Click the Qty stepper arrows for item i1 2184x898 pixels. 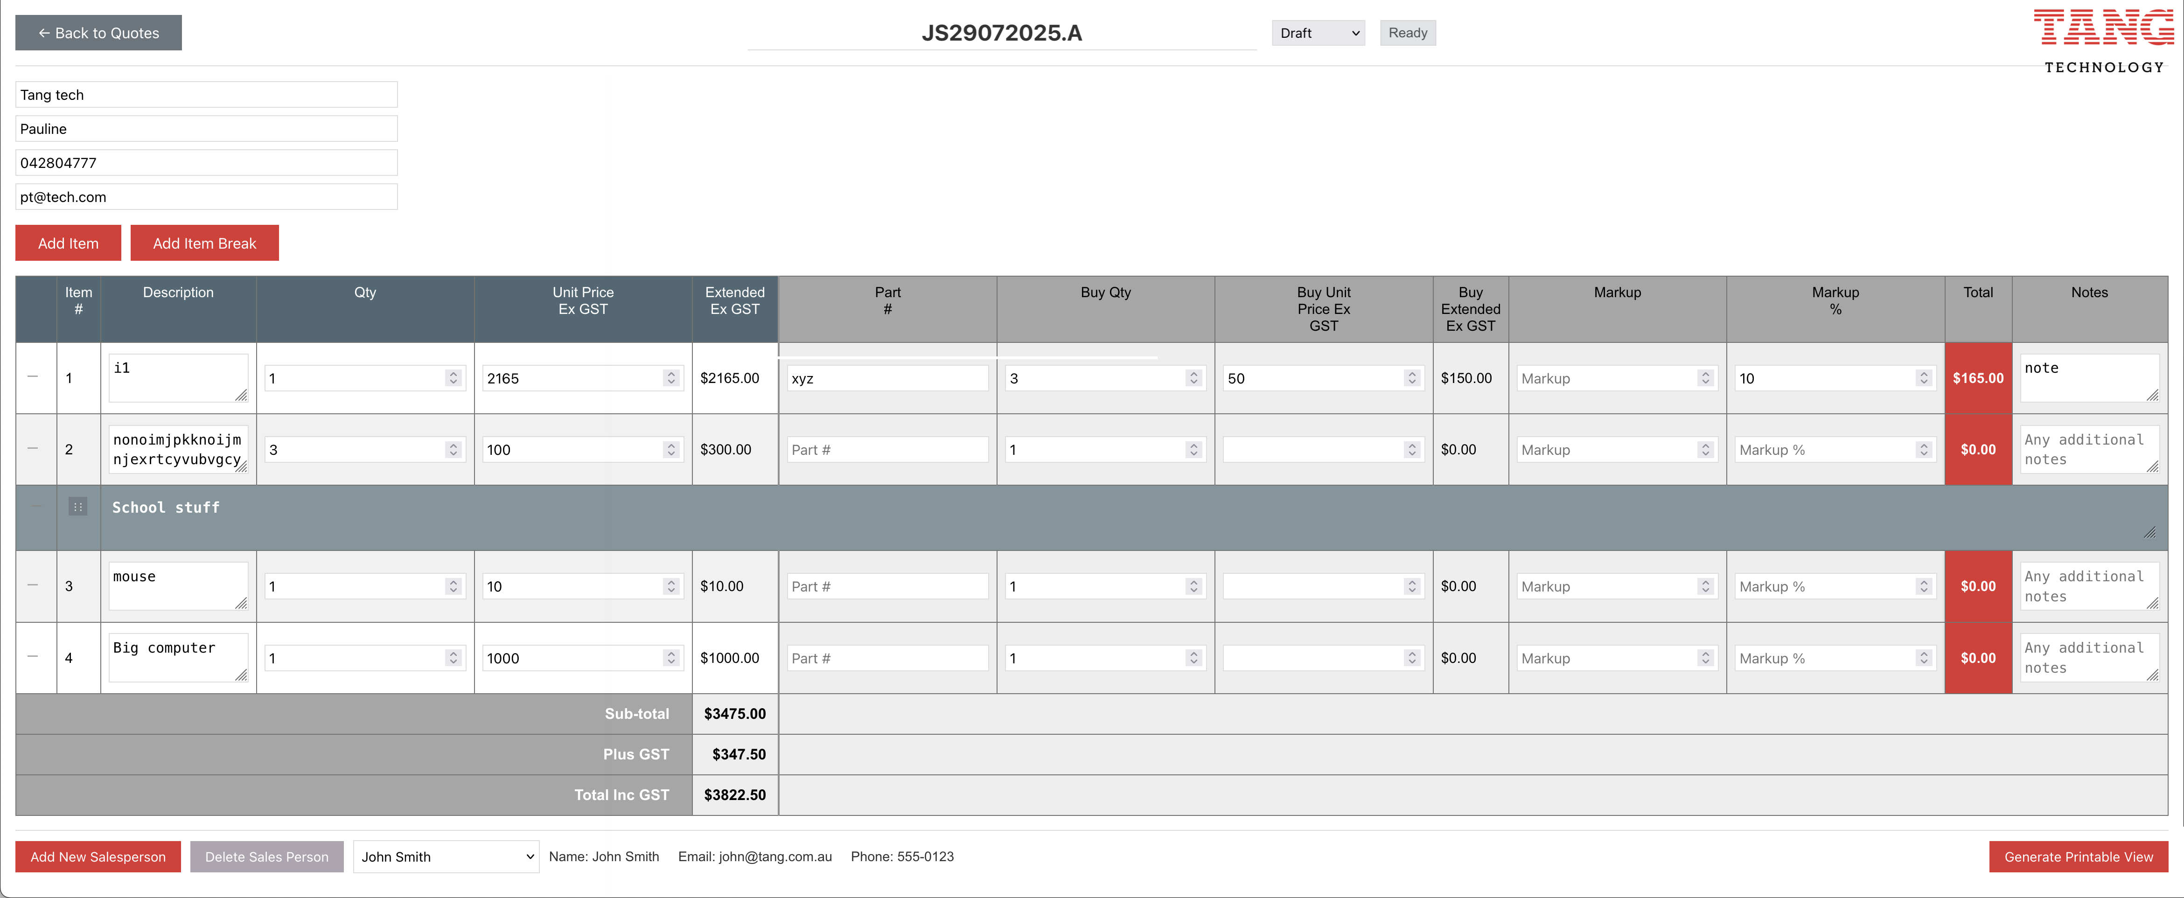(x=453, y=378)
